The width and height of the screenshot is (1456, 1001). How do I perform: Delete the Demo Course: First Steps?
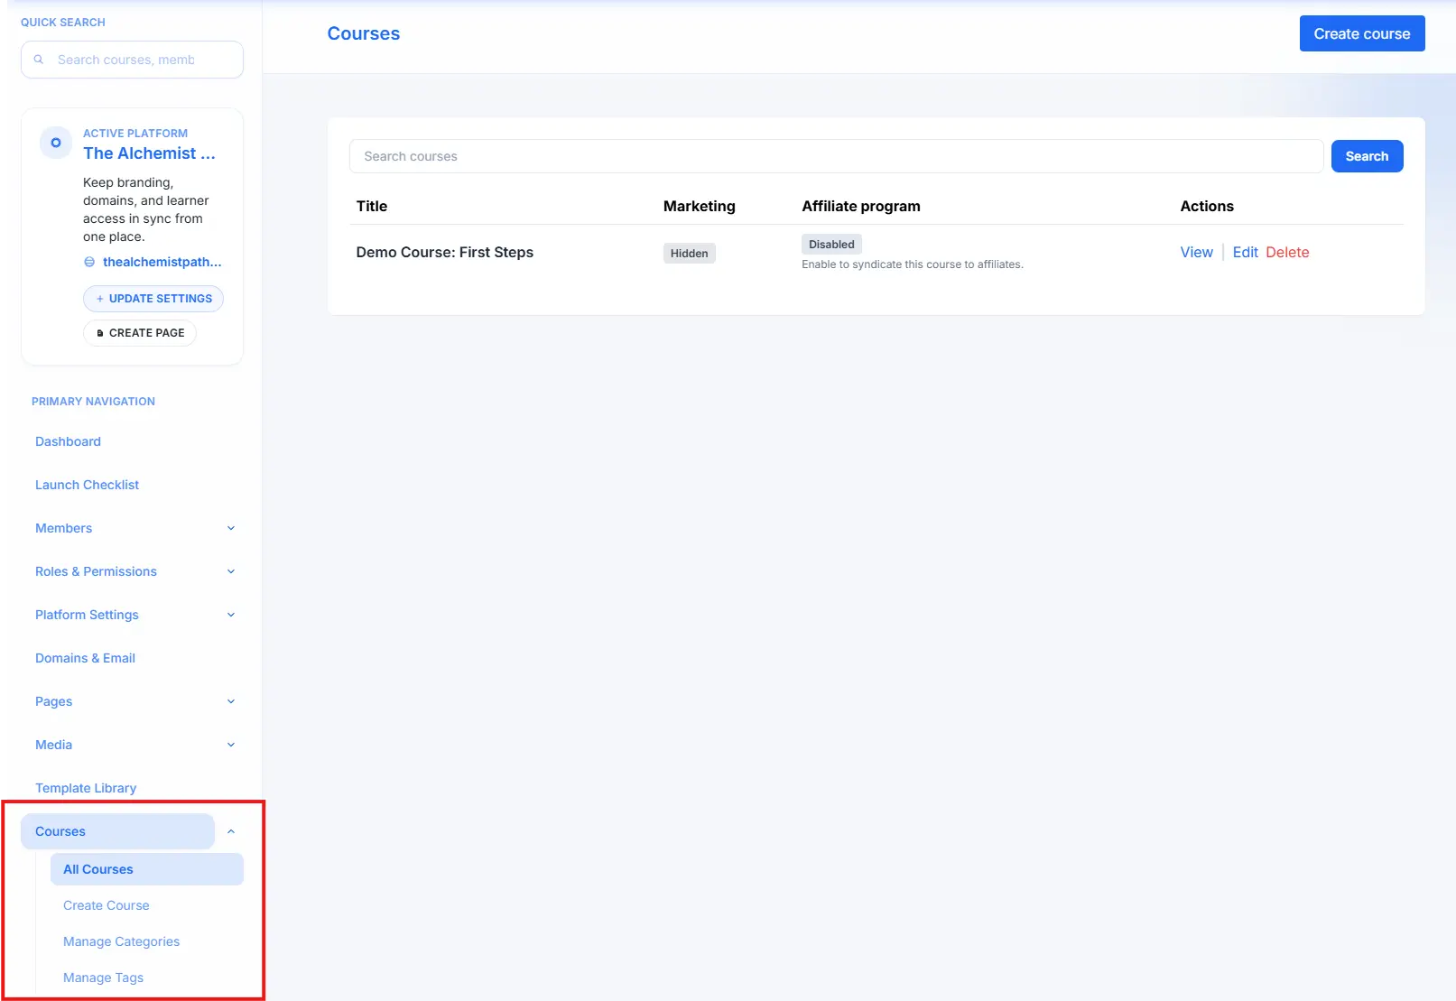point(1287,253)
